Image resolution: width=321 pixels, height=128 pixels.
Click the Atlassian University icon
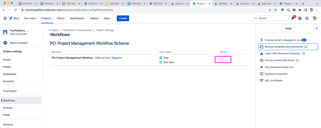261,53
